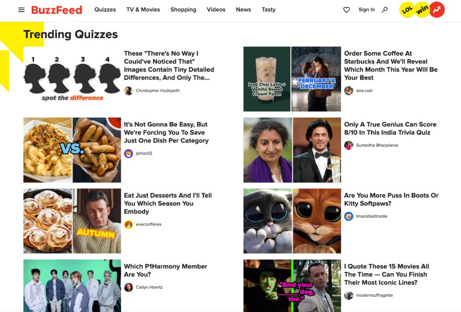Open the Quizzes menu item
This screenshot has height=312, width=461.
[105, 10]
